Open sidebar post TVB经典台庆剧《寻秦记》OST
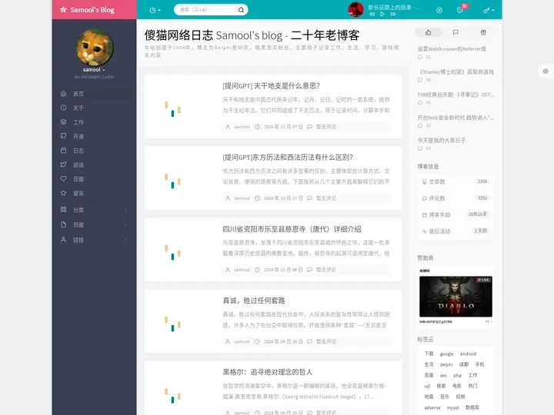 click(x=456, y=95)
